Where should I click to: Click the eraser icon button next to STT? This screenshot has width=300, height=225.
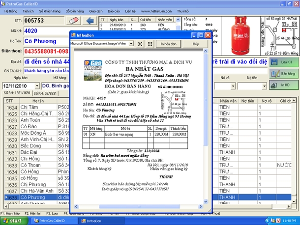74,21
